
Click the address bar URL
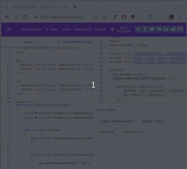[x=64, y=17]
